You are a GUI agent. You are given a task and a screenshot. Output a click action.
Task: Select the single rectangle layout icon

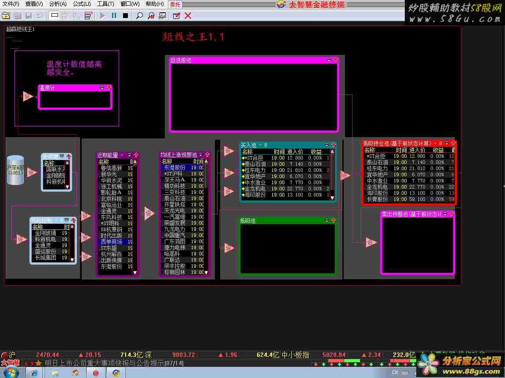tap(54, 15)
